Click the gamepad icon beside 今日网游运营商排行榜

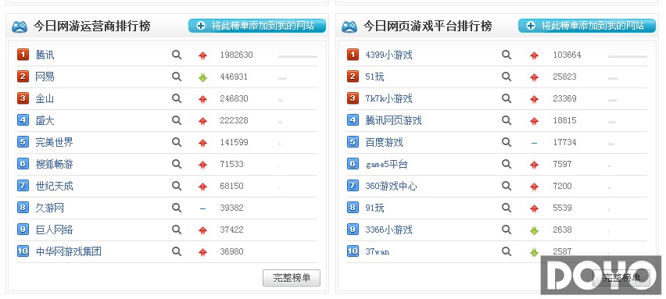click(19, 27)
